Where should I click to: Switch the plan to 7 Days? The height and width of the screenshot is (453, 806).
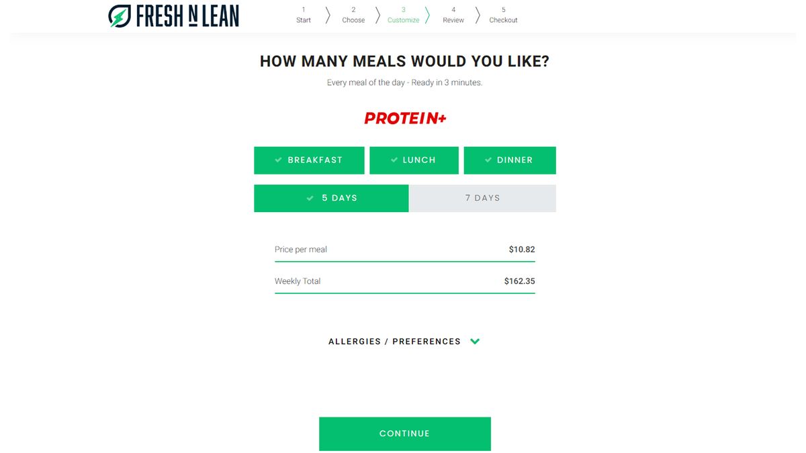pos(482,198)
